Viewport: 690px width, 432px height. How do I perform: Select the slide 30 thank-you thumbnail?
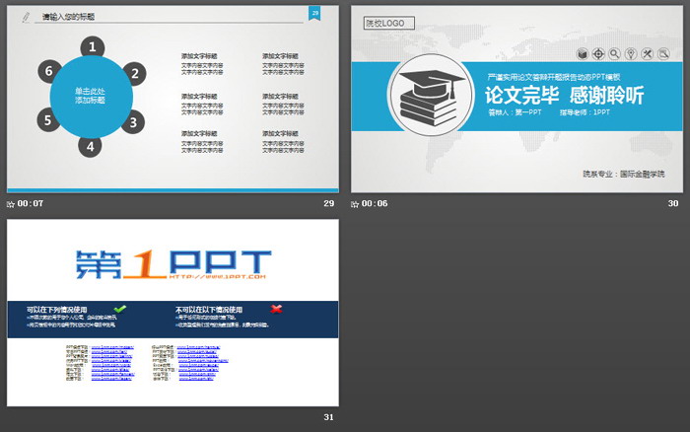pos(517,99)
